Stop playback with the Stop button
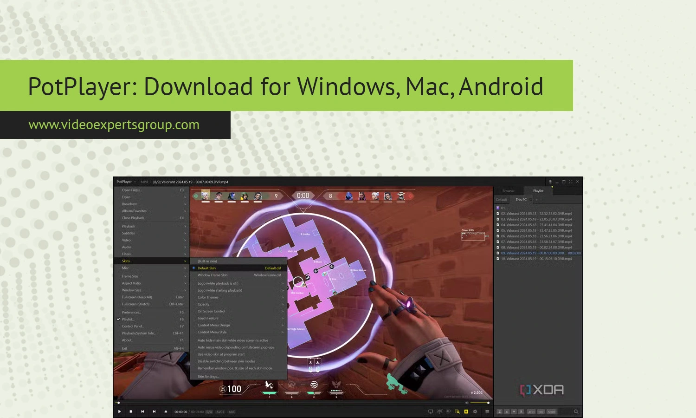The image size is (696, 418). pos(131,411)
